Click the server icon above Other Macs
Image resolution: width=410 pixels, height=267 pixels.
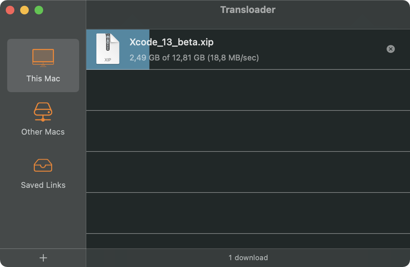[43, 112]
